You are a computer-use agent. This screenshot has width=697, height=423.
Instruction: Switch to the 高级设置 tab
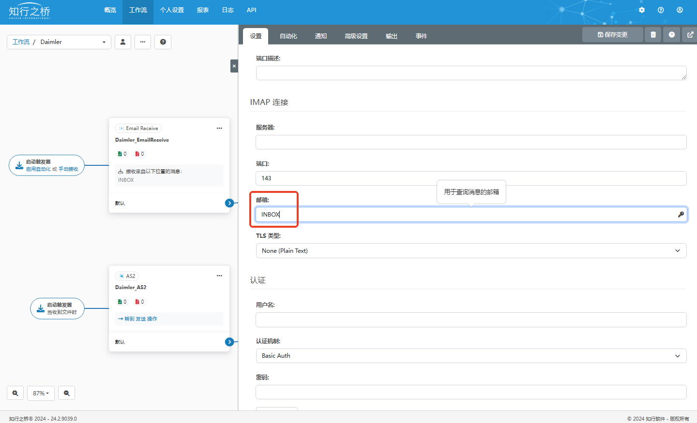coord(356,36)
